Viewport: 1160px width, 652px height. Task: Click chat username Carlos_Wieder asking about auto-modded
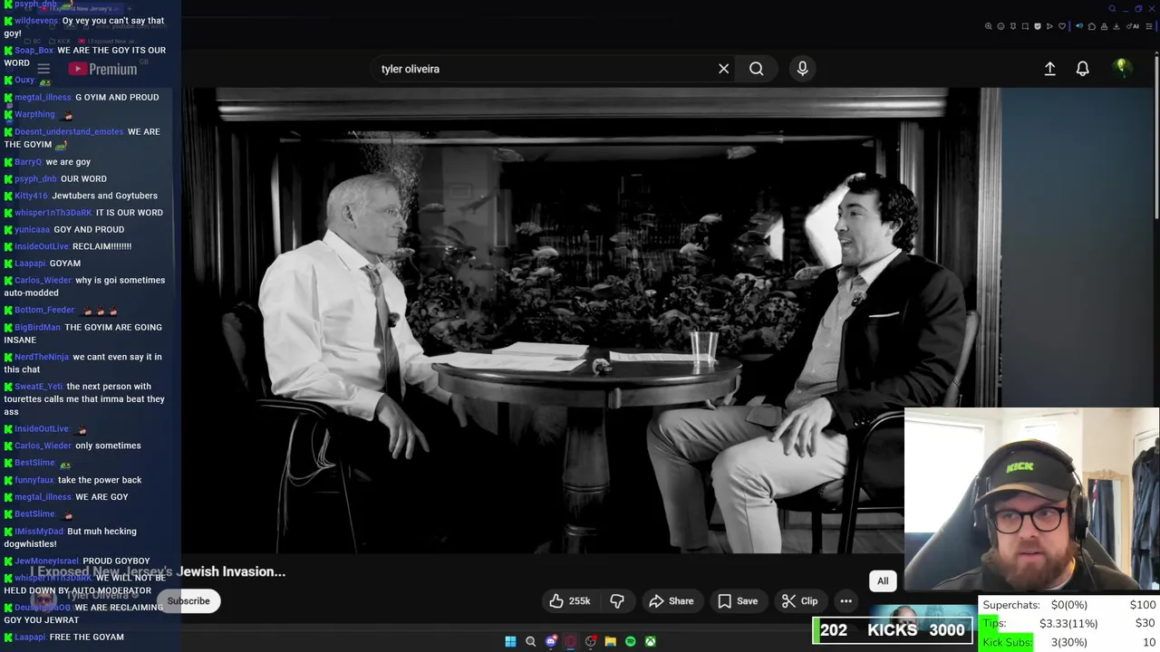pyautogui.click(x=43, y=281)
